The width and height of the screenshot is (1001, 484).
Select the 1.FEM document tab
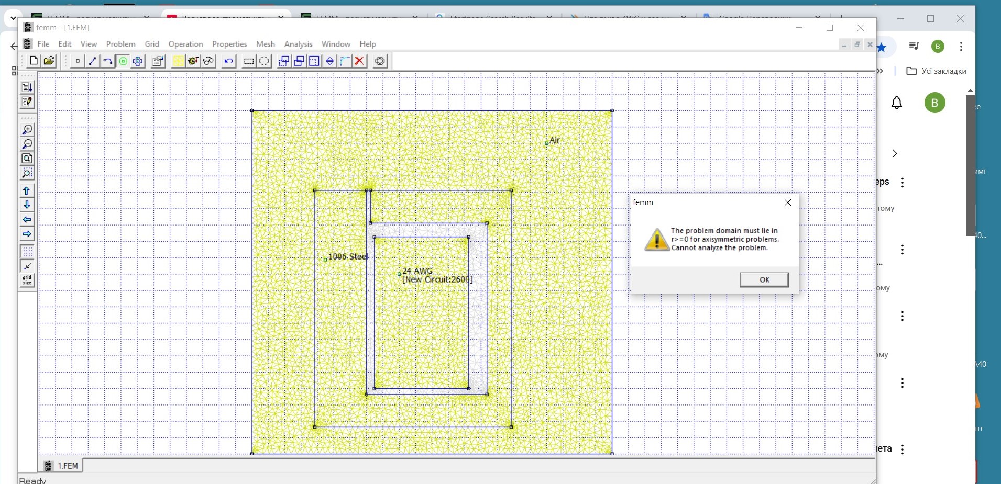(x=62, y=466)
